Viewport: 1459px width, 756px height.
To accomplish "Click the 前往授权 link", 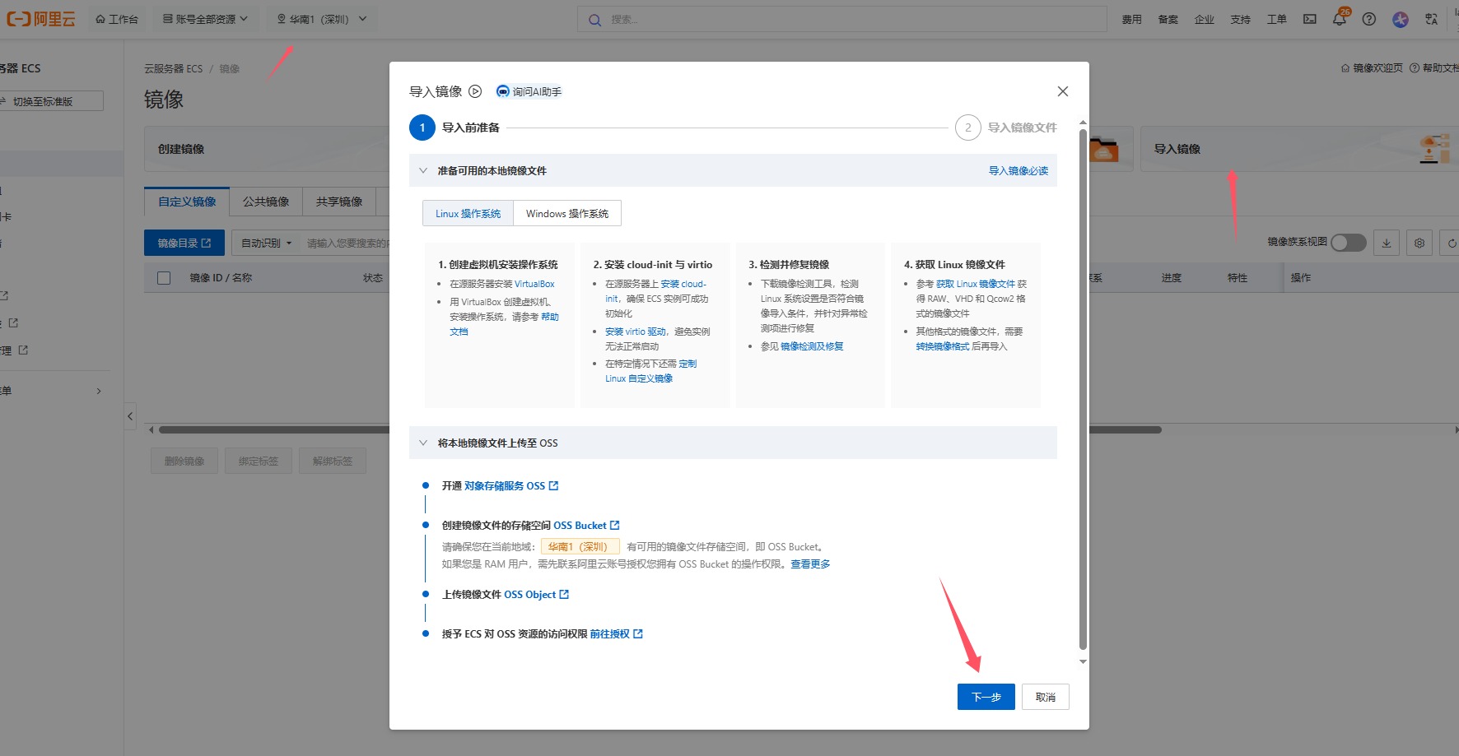I will pyautogui.click(x=616, y=634).
